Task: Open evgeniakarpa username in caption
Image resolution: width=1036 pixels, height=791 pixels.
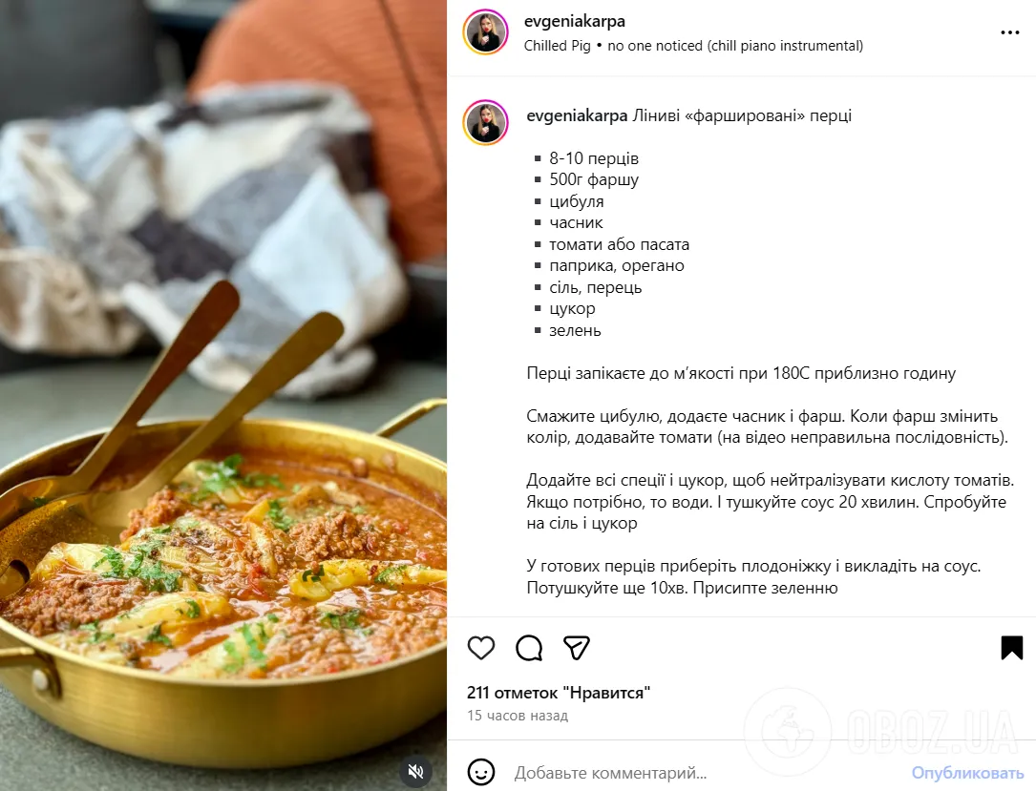Action: click(577, 115)
